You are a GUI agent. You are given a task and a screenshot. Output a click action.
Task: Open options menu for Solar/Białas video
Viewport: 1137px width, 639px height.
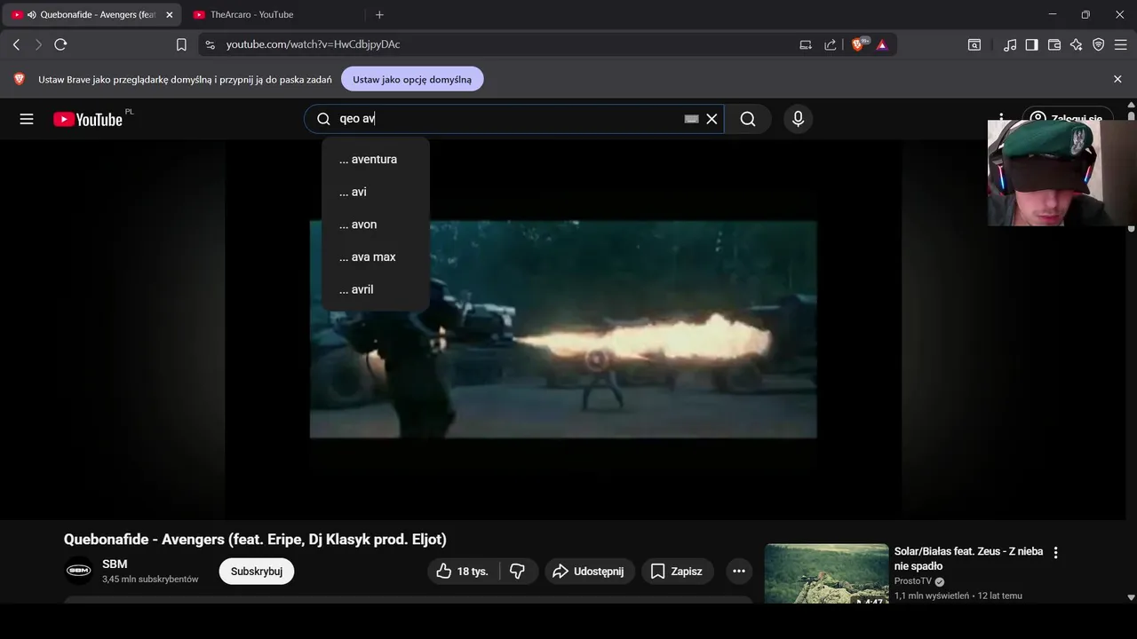point(1055,552)
